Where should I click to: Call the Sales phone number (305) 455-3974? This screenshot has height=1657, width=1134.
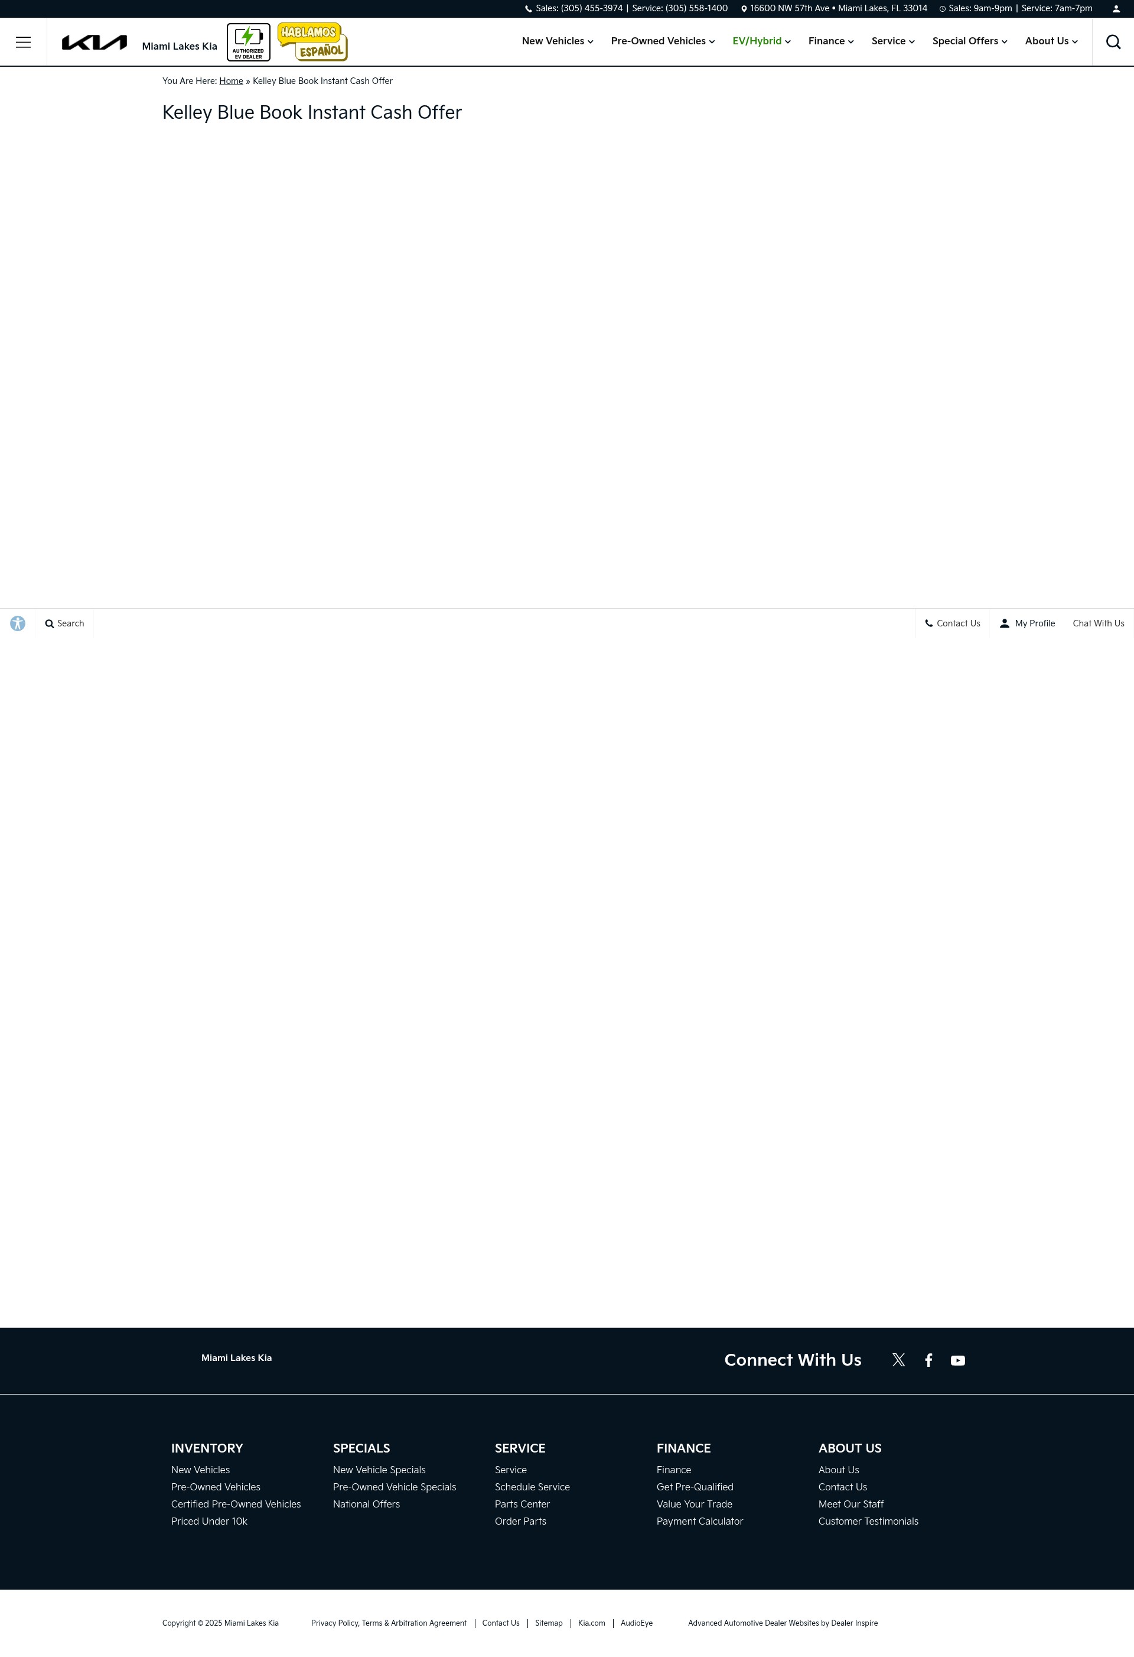click(579, 8)
